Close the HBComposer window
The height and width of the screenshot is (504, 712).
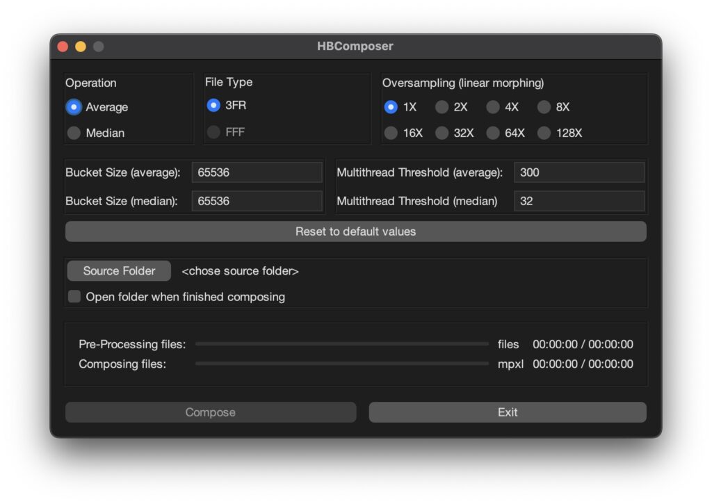click(63, 47)
